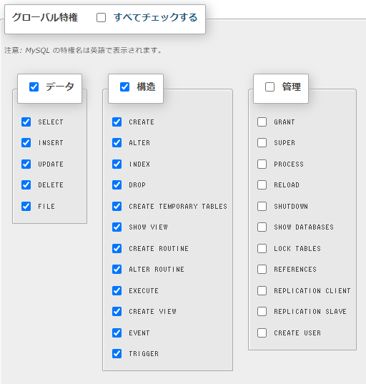
Task: Toggle CREATE TEMPORARY TABLES checkbox
Action: click(117, 206)
